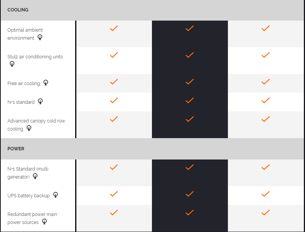Click first-column checkmark for Redundant power sources
The height and width of the screenshot is (232, 305).
pyautogui.click(x=114, y=213)
